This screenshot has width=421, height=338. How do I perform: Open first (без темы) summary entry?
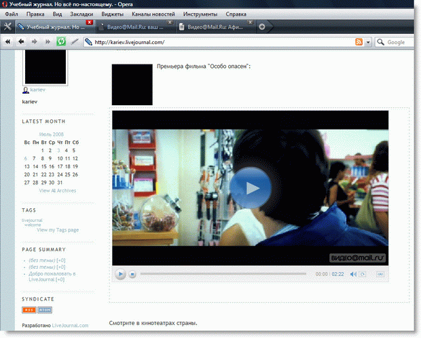point(47,260)
